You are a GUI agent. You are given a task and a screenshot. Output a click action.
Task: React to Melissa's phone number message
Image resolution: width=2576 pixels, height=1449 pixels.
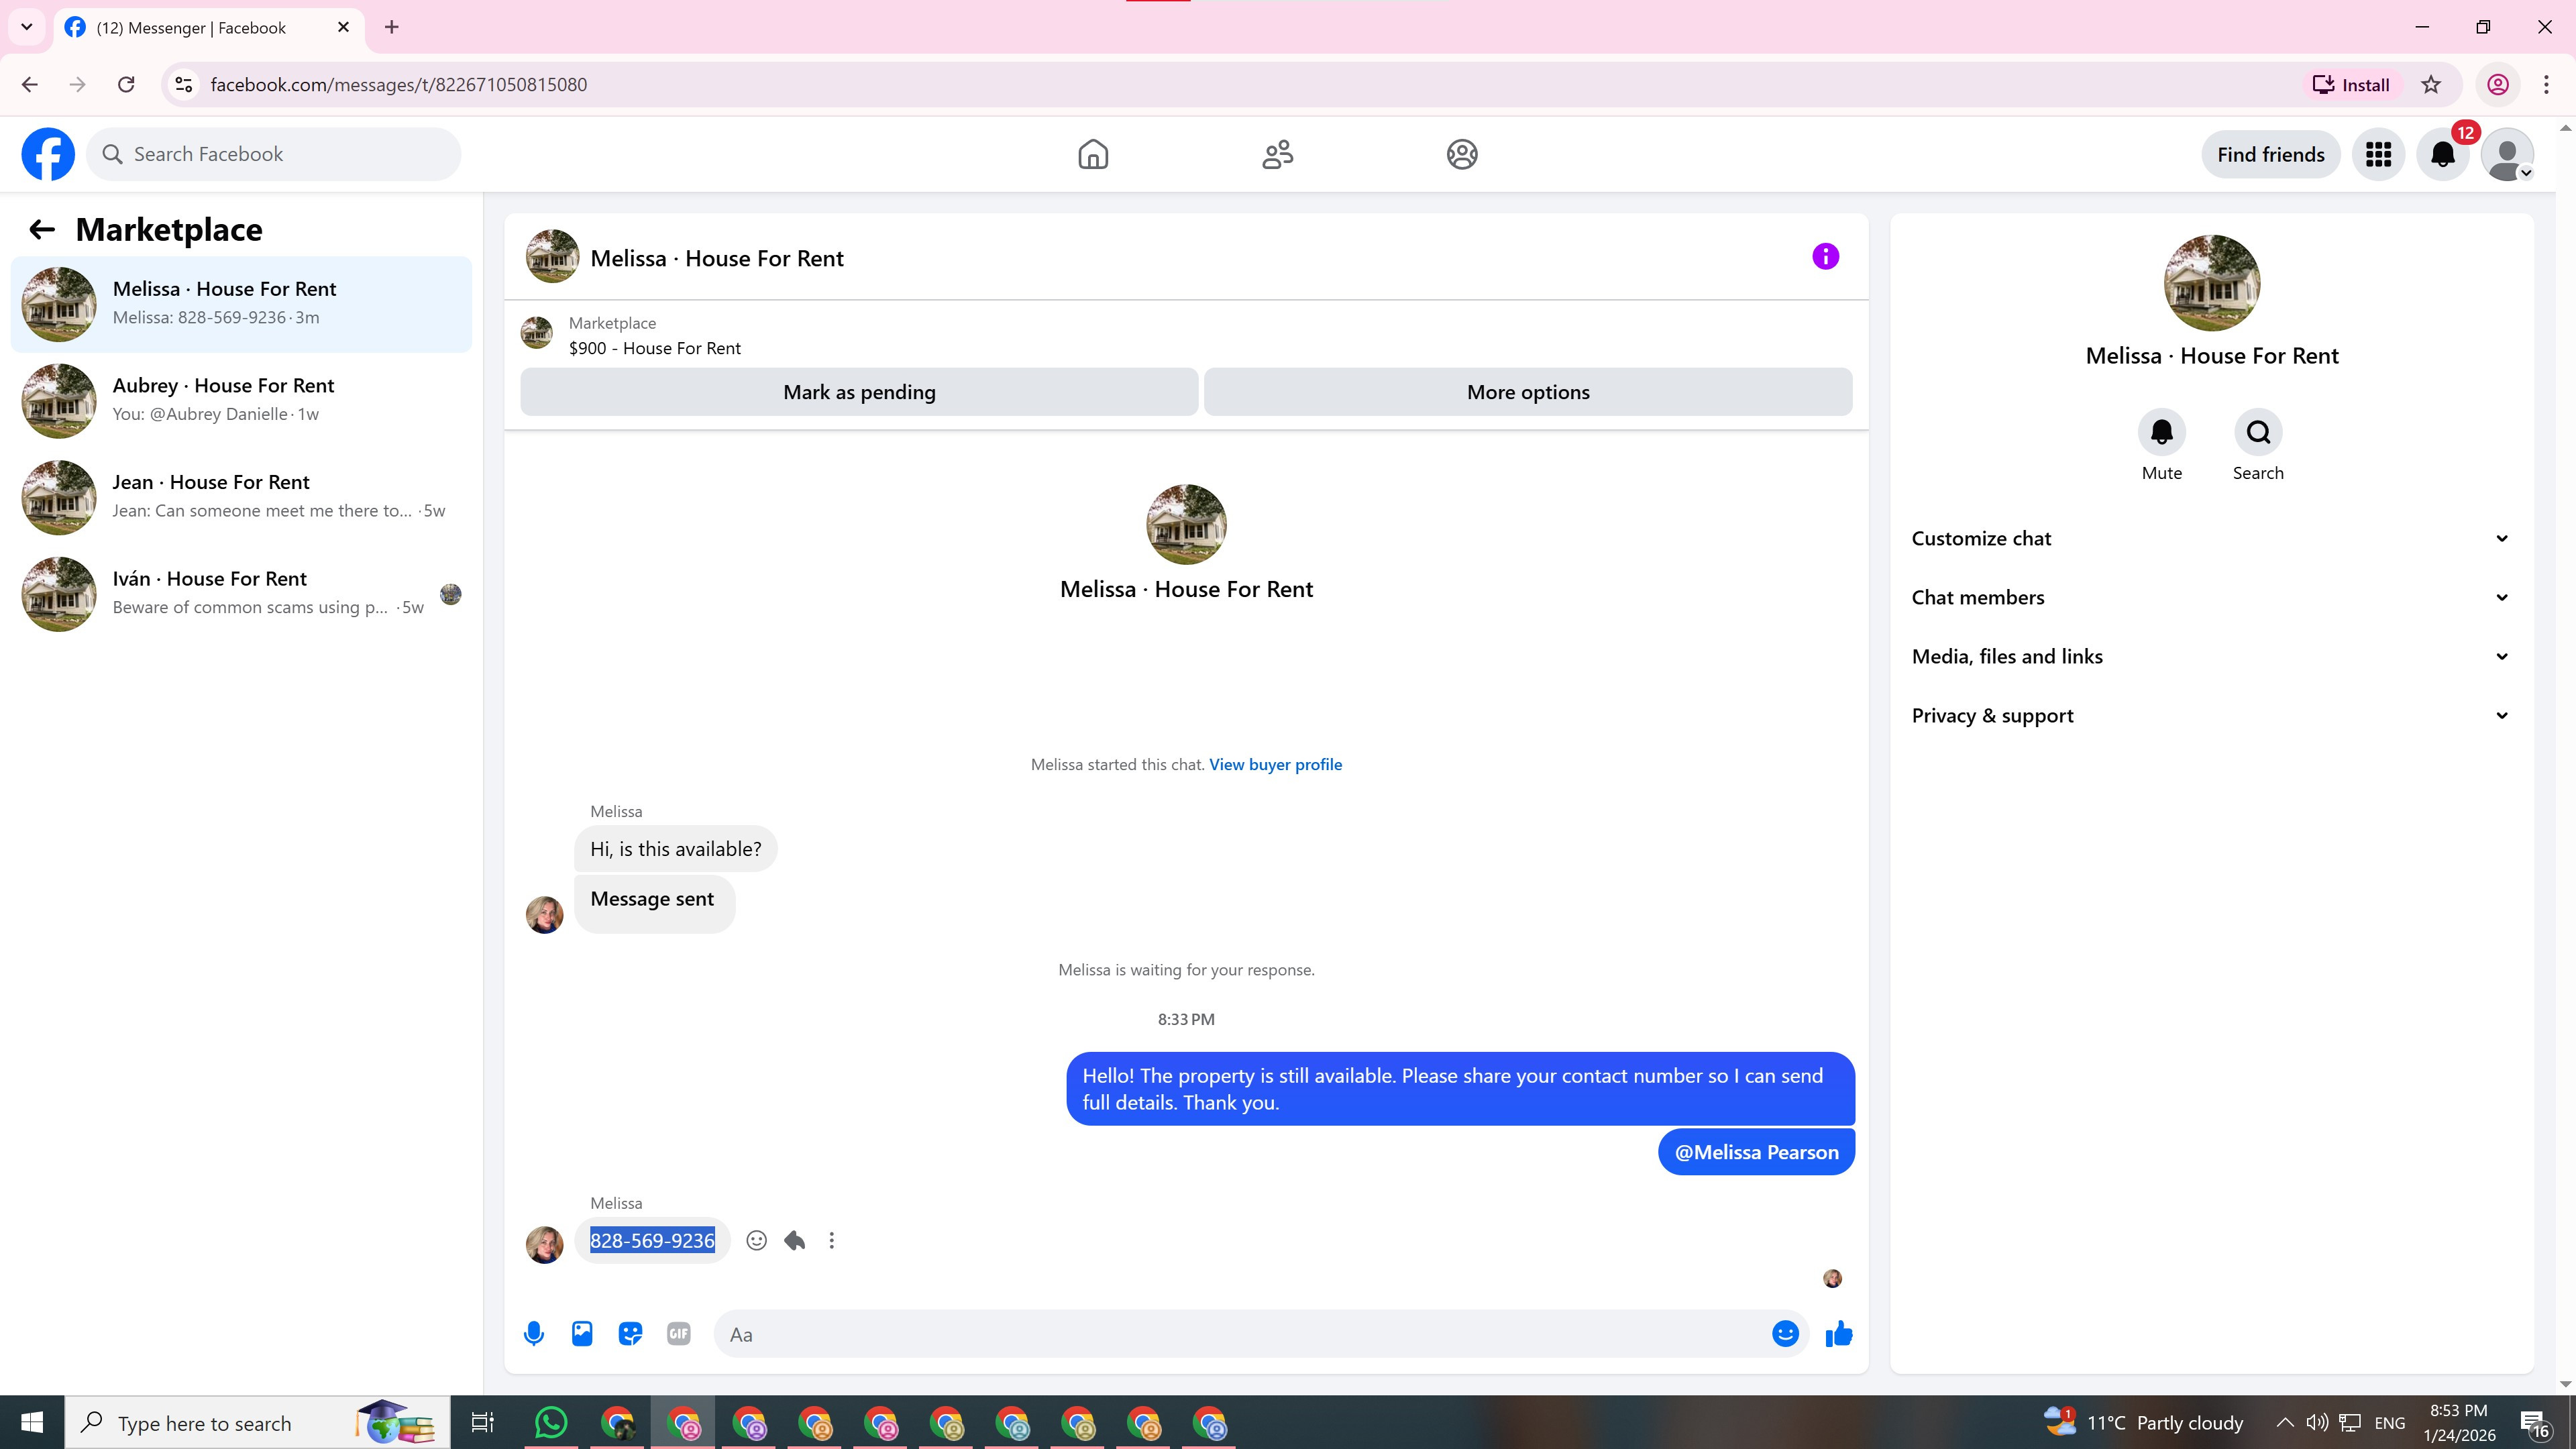tap(757, 1241)
